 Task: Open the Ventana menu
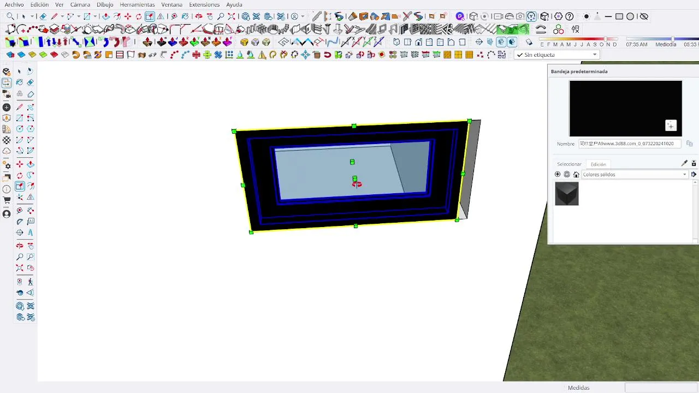coord(171,4)
